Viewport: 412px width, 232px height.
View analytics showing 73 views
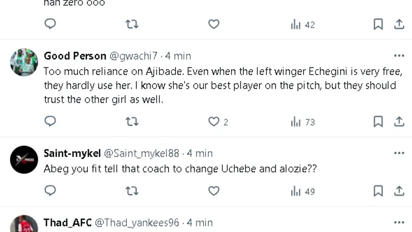pyautogui.click(x=303, y=122)
